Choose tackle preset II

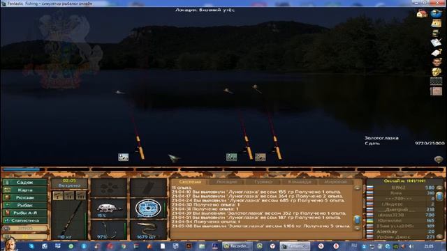69,195
